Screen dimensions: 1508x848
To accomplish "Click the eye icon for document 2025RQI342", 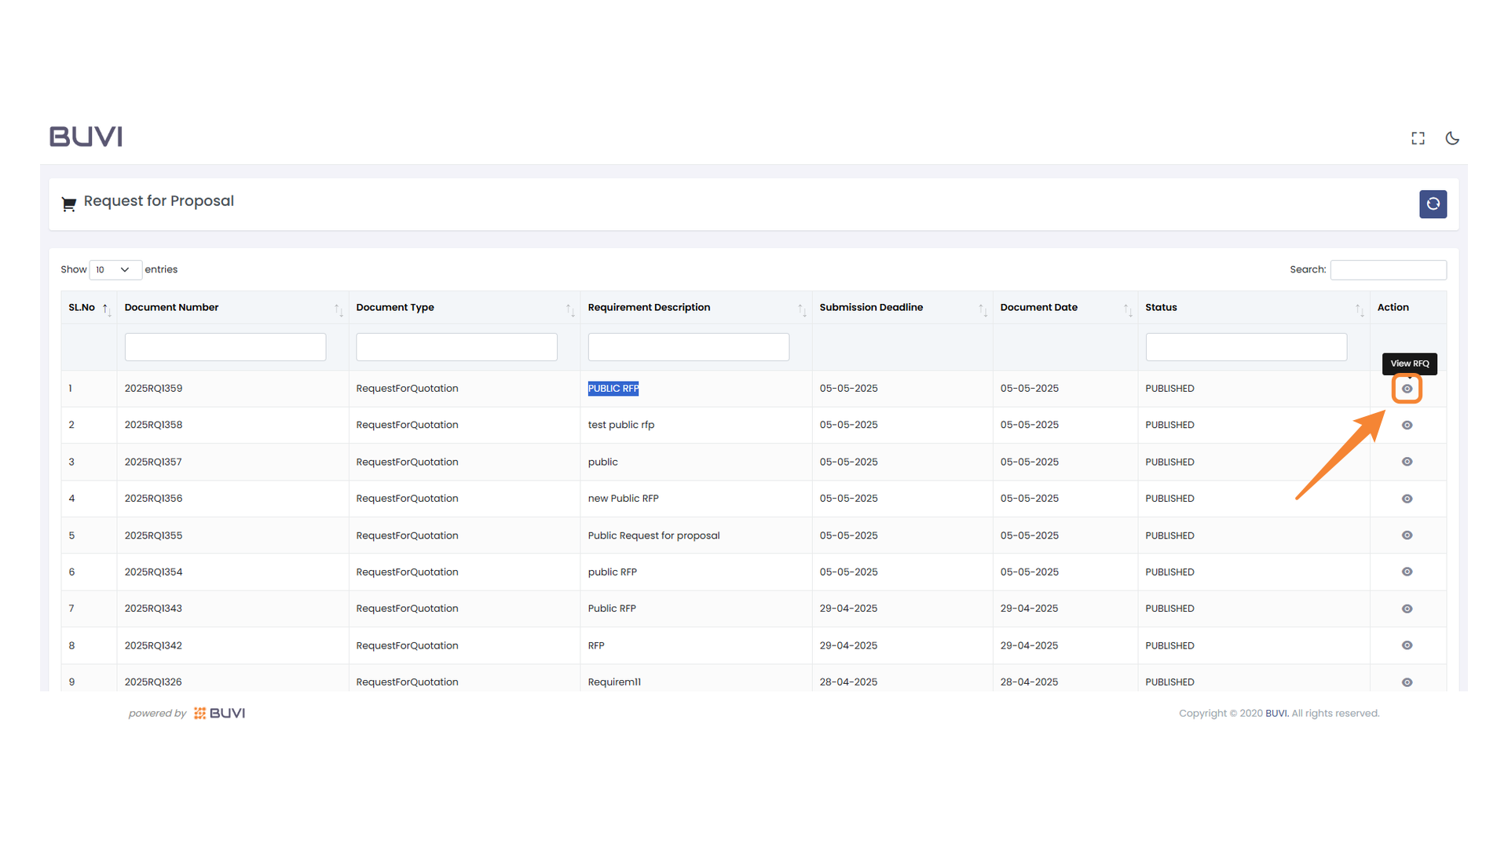I will [1407, 645].
